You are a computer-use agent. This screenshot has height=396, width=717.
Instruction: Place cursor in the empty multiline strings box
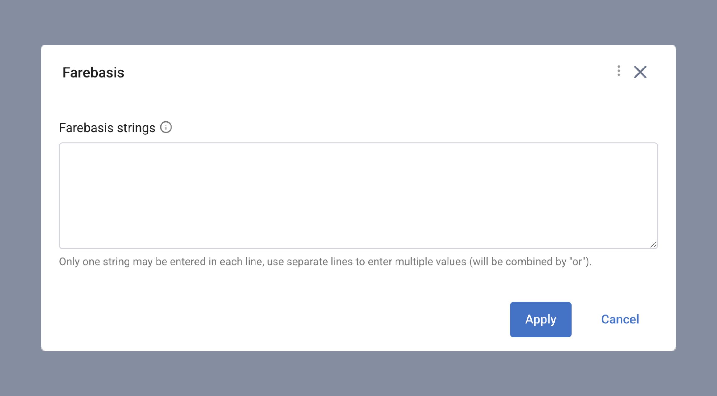(358, 196)
